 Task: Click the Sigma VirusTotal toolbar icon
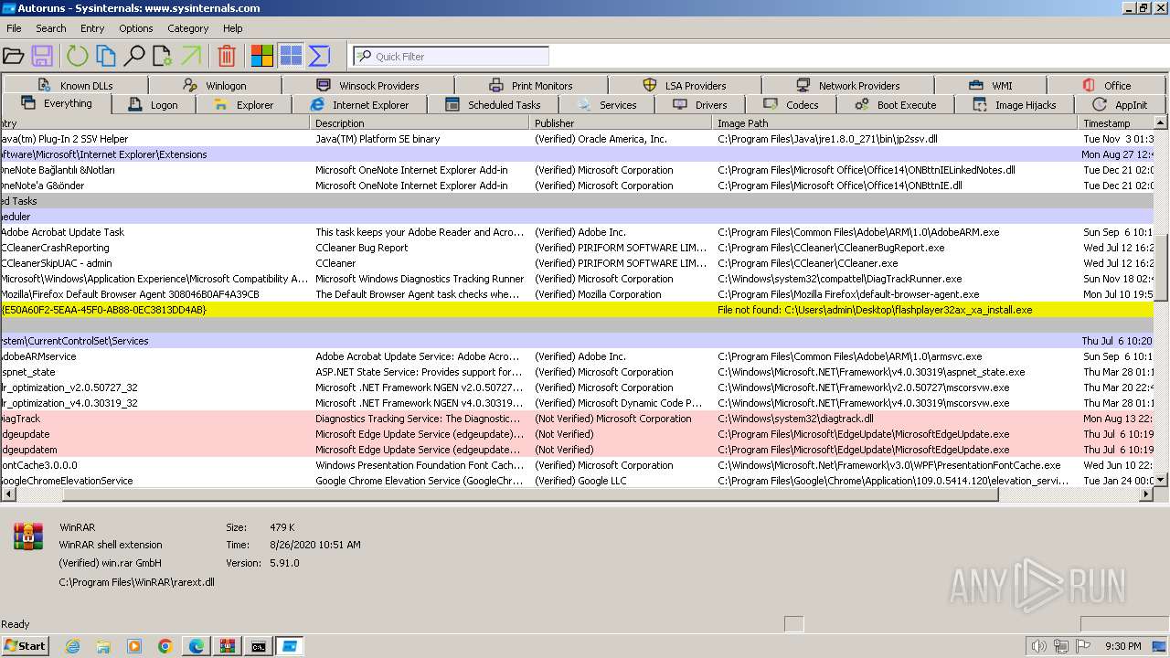pos(319,57)
